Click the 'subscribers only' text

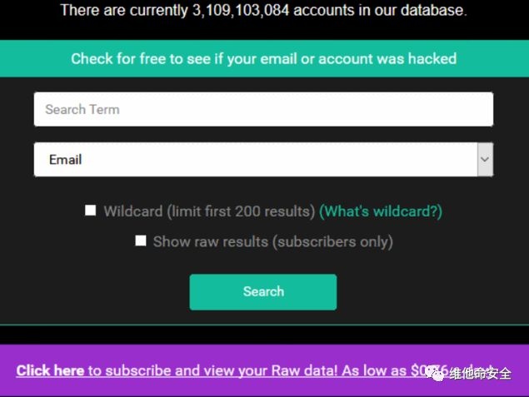[343, 242]
